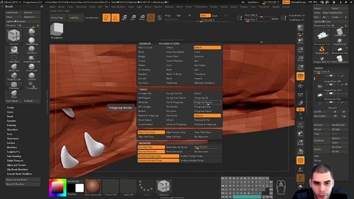
Task: Expand the FiberMesh brush sub-palette
Action: click(x=12, y=130)
